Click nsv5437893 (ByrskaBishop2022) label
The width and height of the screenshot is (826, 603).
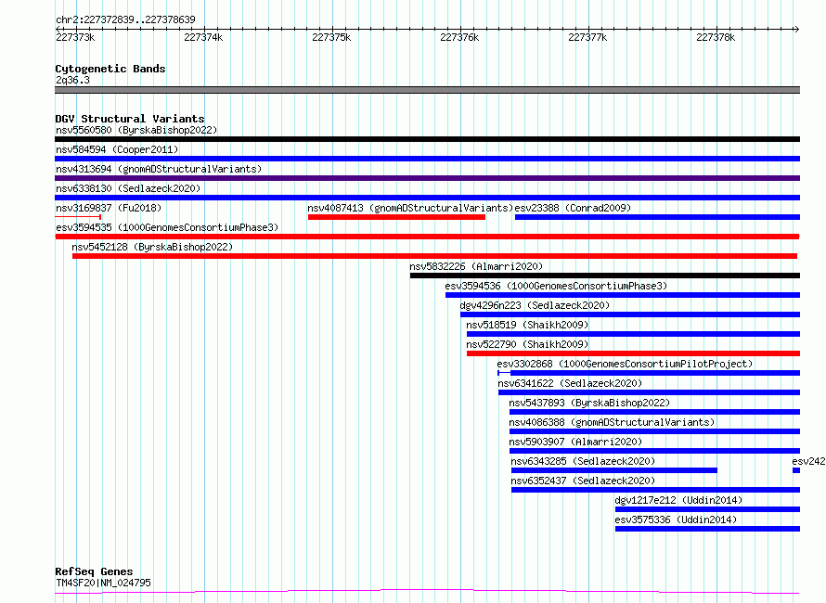(589, 403)
